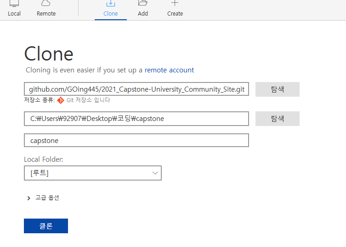Open the Local repositories tab
Viewport: 346px width, 247px height.
(x=14, y=9)
